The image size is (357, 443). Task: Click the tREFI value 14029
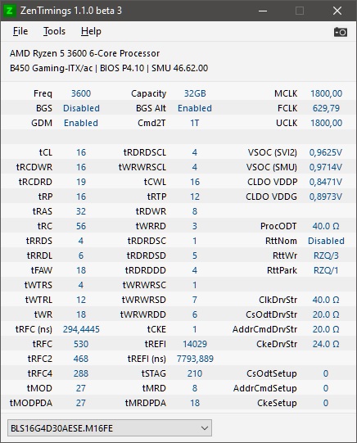(x=195, y=344)
